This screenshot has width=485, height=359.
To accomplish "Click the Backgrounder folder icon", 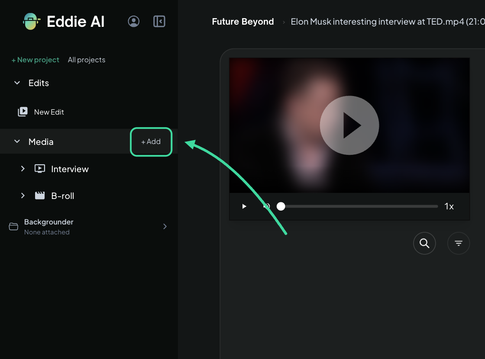I will coord(13,227).
